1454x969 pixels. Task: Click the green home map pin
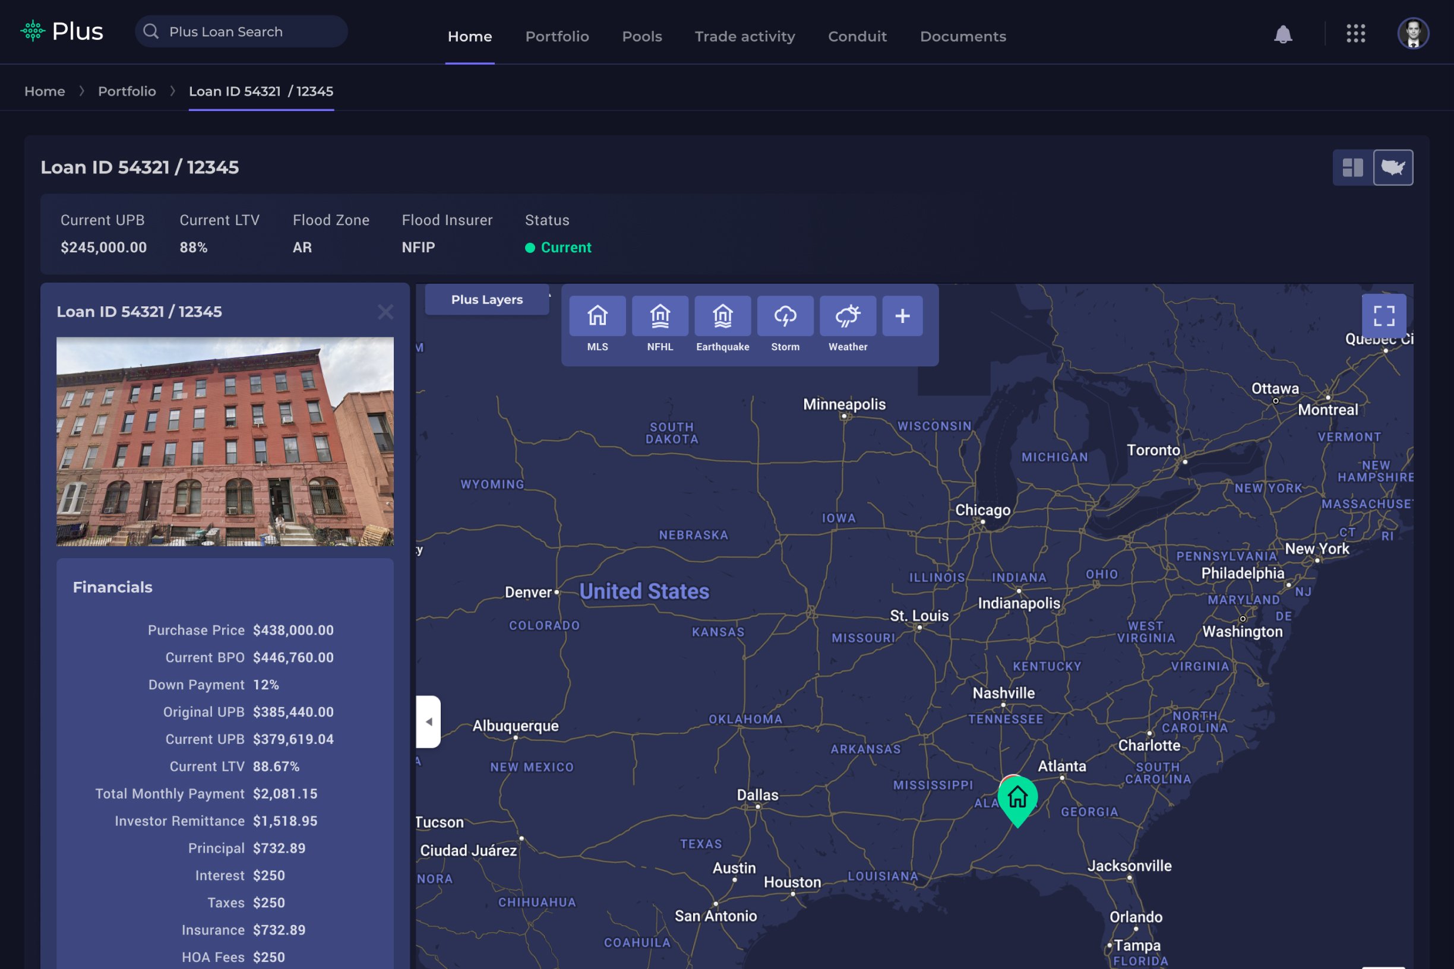click(x=1017, y=799)
